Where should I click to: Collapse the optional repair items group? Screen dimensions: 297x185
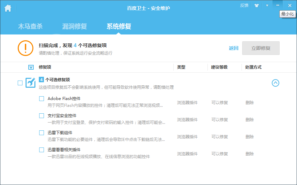(x=275, y=83)
